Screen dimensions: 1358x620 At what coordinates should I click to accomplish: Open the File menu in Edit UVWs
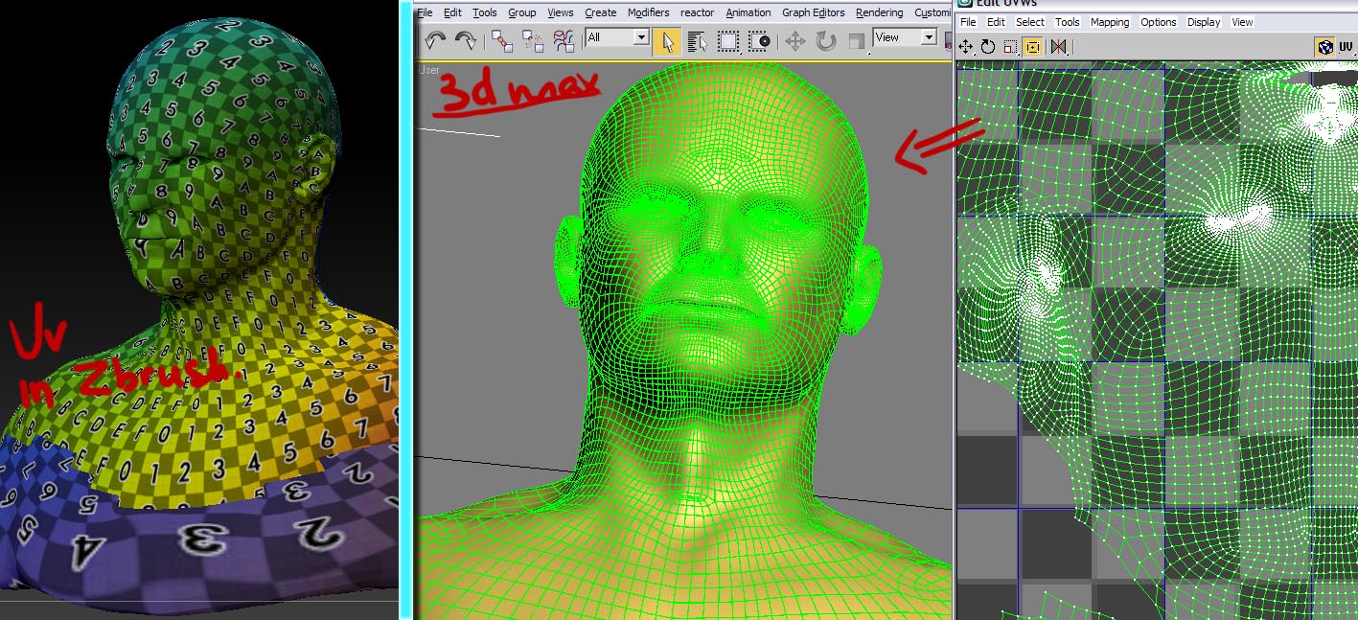click(968, 22)
